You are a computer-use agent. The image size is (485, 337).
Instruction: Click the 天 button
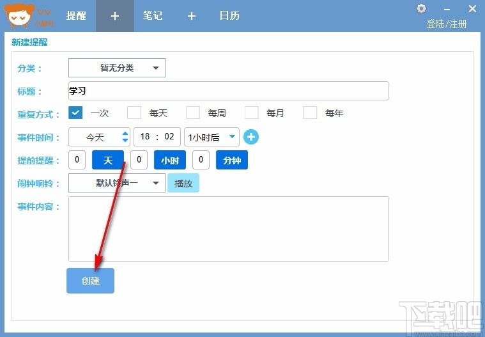click(x=108, y=160)
